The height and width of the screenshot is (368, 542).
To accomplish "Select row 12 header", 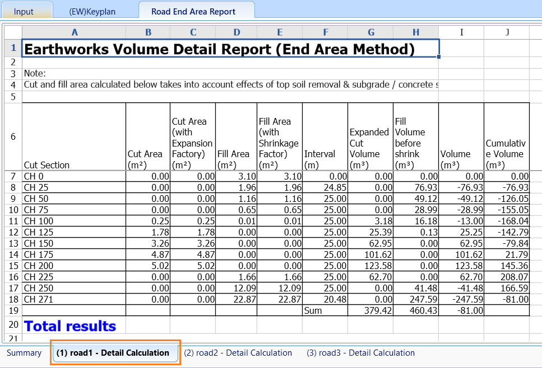I will coord(13,232).
